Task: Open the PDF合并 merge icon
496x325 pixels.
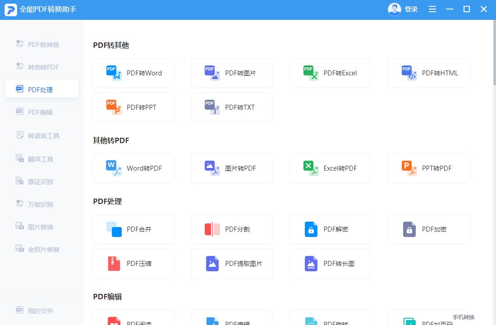Action: 114,229
